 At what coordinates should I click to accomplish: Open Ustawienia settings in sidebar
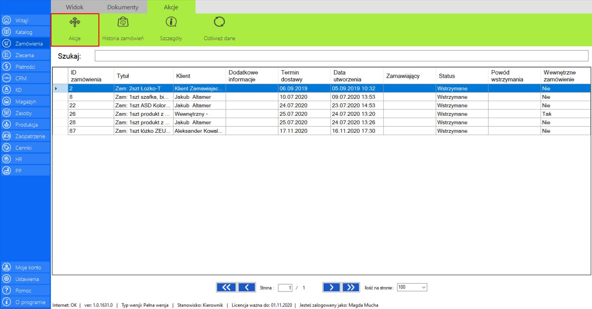(27, 279)
